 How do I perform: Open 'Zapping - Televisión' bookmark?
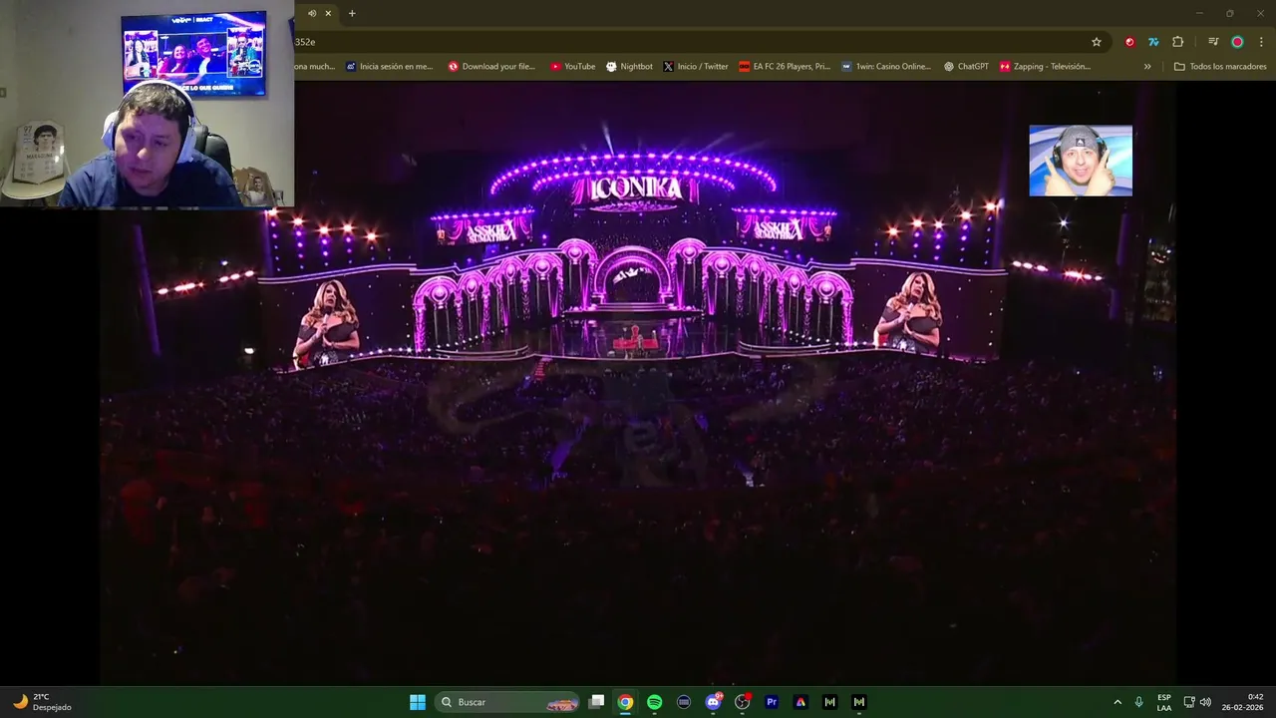(1045, 67)
